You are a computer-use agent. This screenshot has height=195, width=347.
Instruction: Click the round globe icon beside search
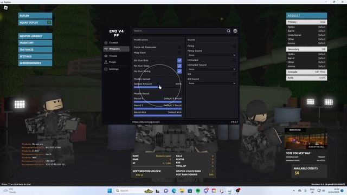(235, 31)
